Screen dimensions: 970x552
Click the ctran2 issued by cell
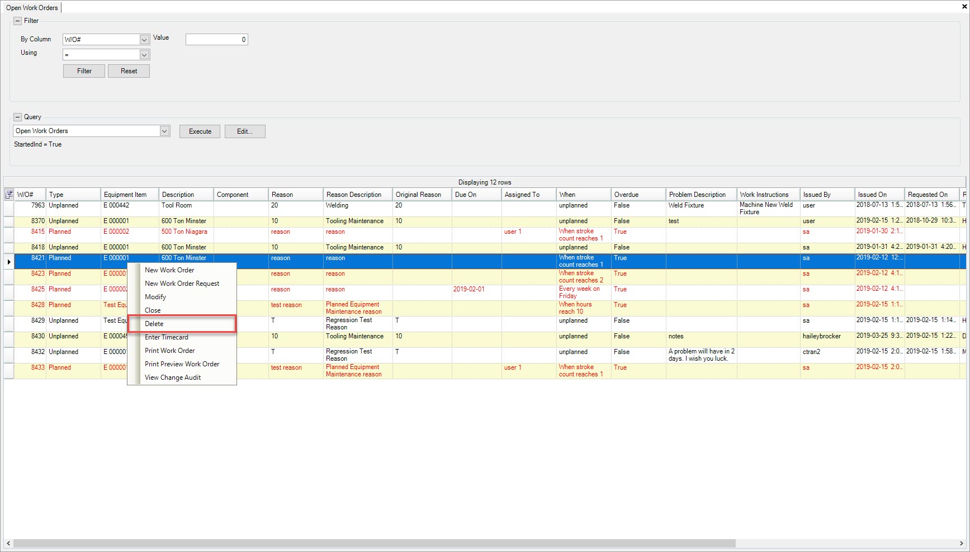(x=827, y=355)
